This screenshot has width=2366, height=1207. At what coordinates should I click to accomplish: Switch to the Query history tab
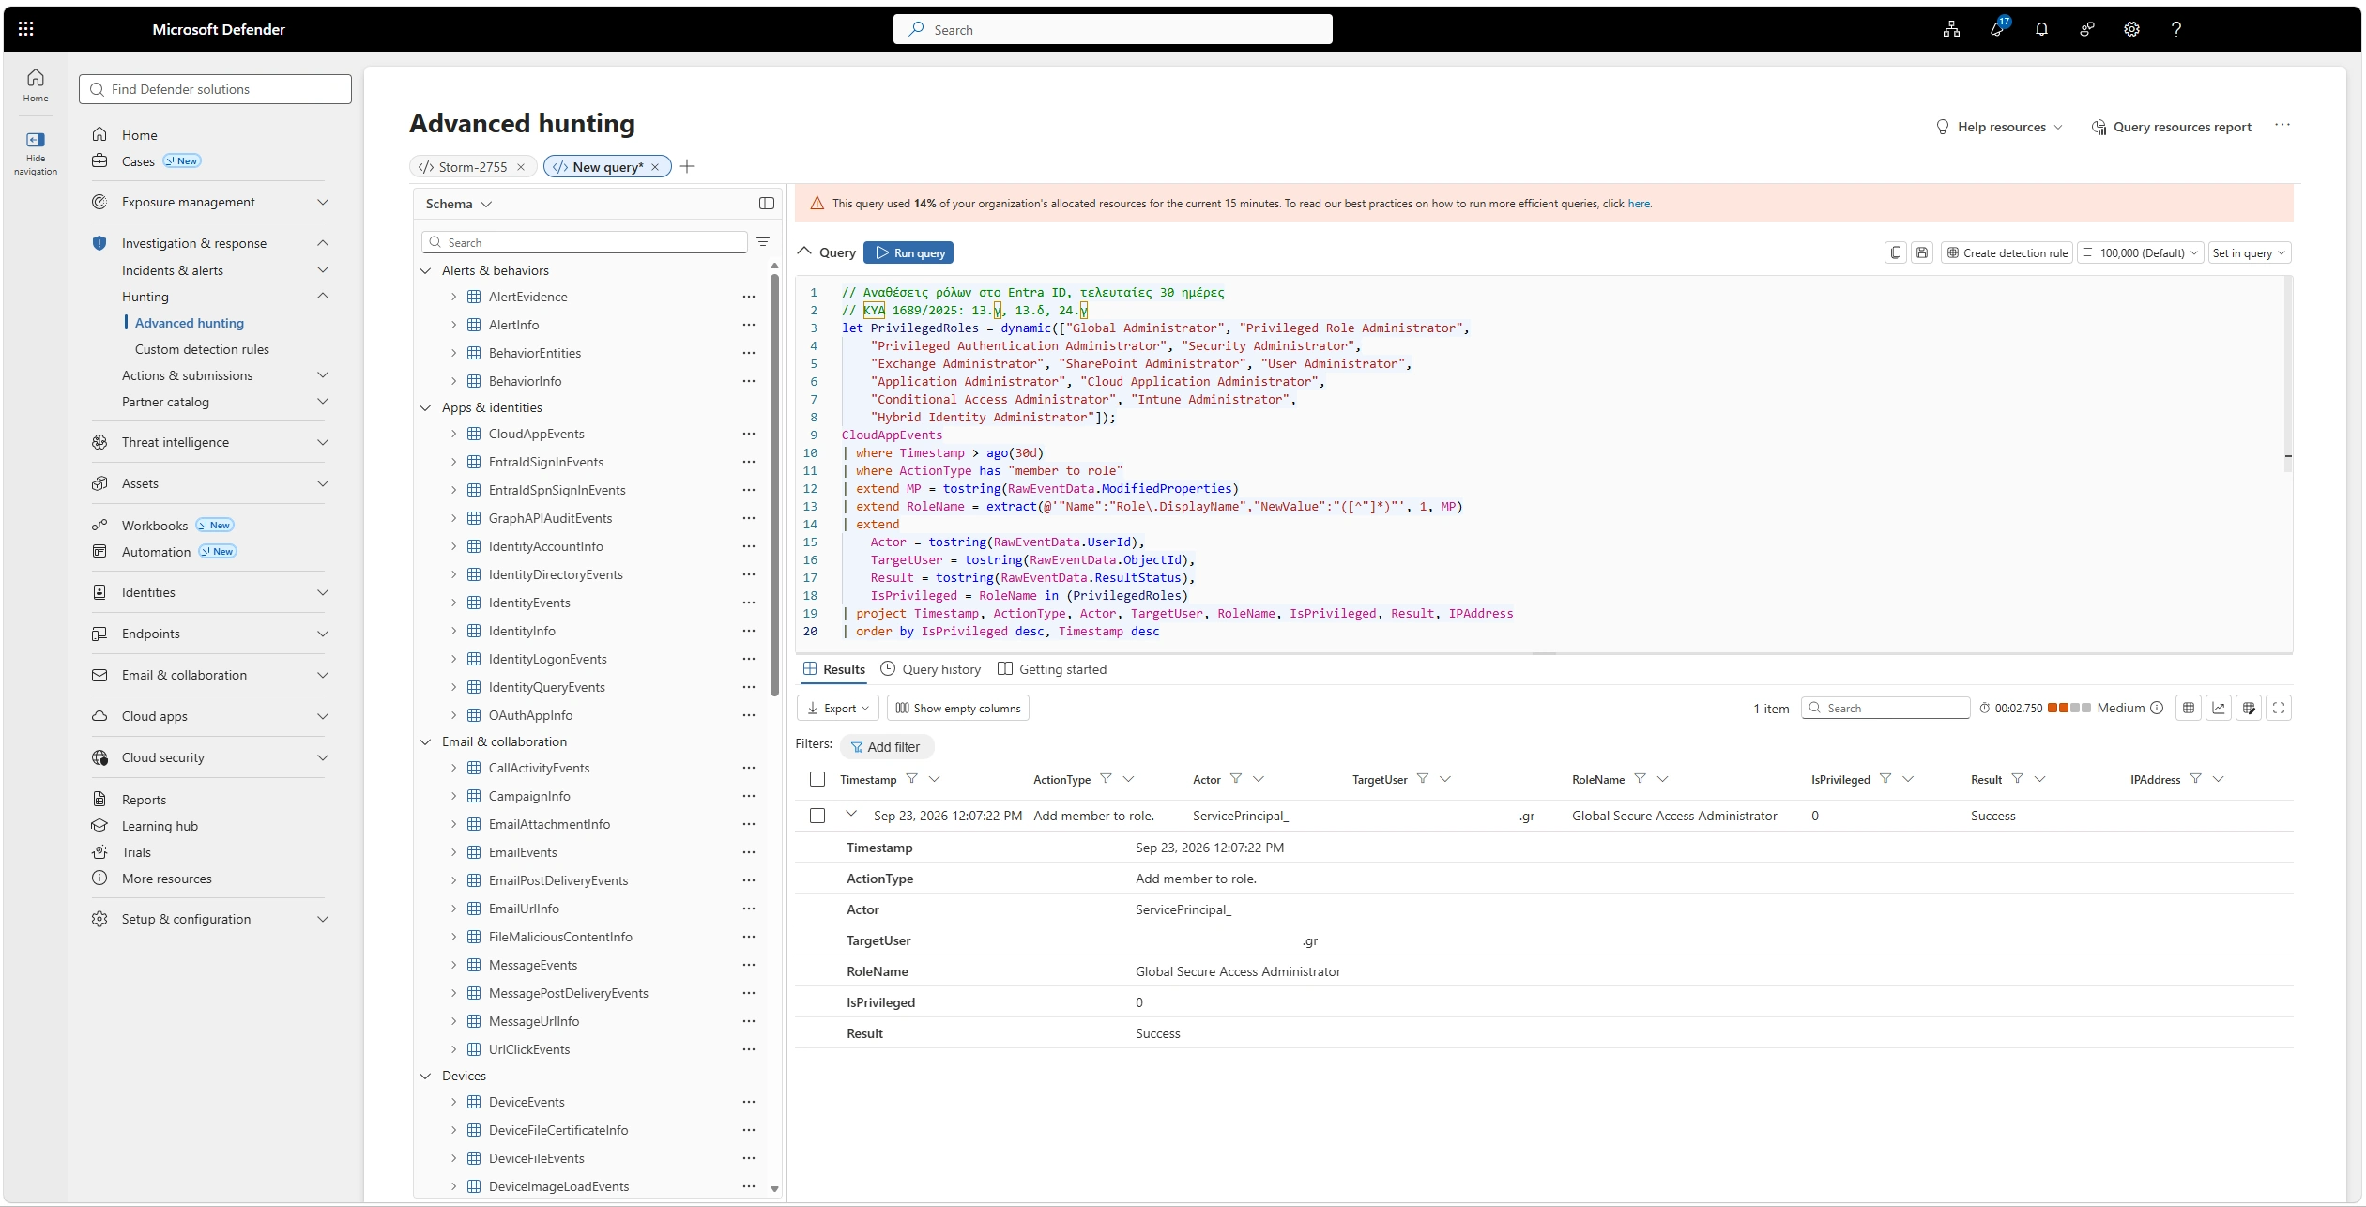(930, 669)
